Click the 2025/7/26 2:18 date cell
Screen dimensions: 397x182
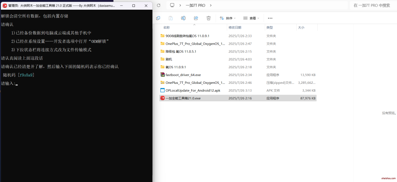[240, 67]
